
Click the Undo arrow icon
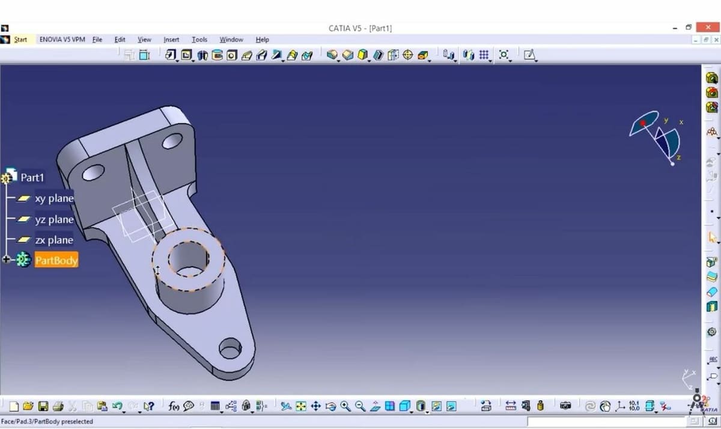117,406
